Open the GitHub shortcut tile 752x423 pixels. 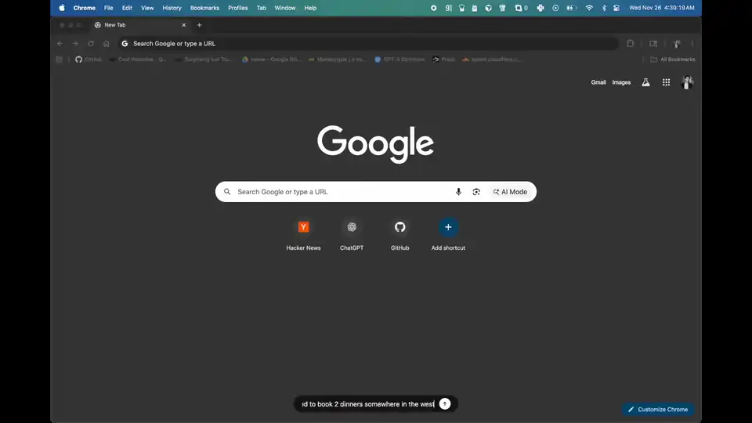coord(400,235)
